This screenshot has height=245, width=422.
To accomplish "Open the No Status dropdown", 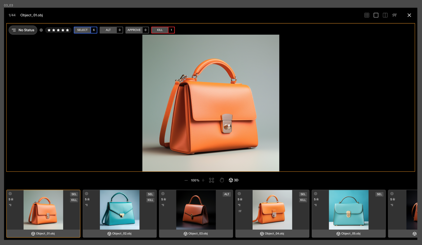I will 23,30.
